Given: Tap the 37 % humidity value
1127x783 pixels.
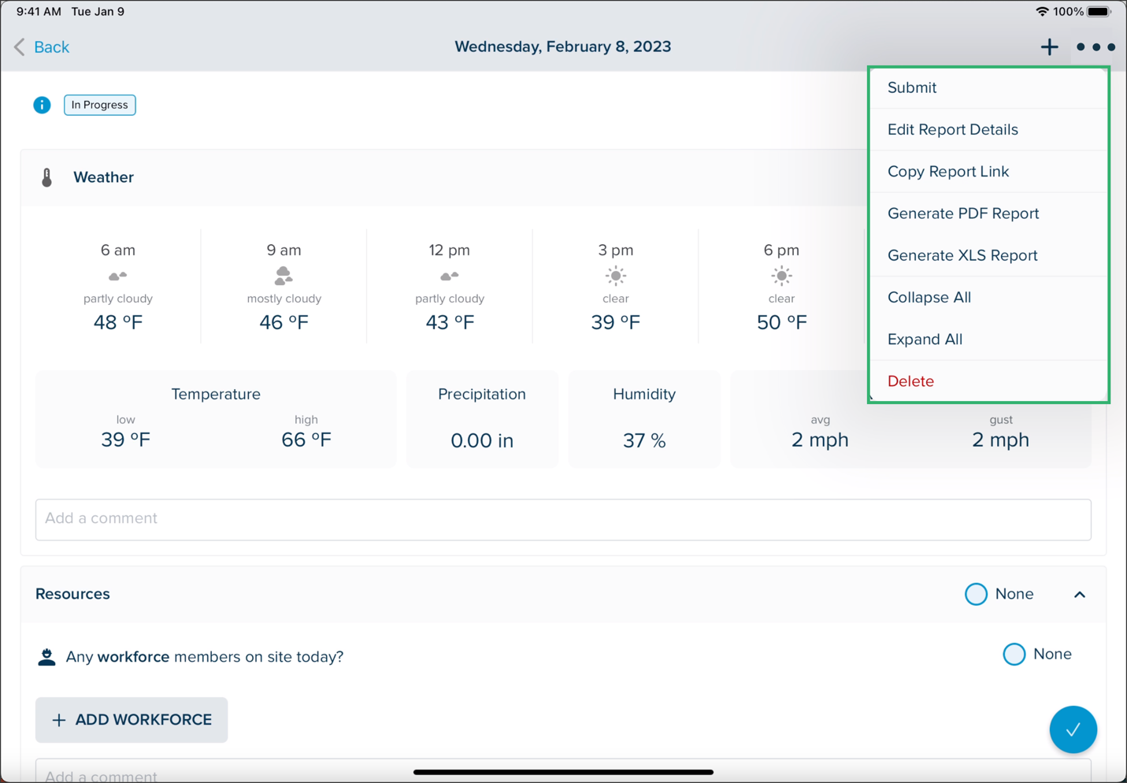Looking at the screenshot, I should [x=644, y=440].
